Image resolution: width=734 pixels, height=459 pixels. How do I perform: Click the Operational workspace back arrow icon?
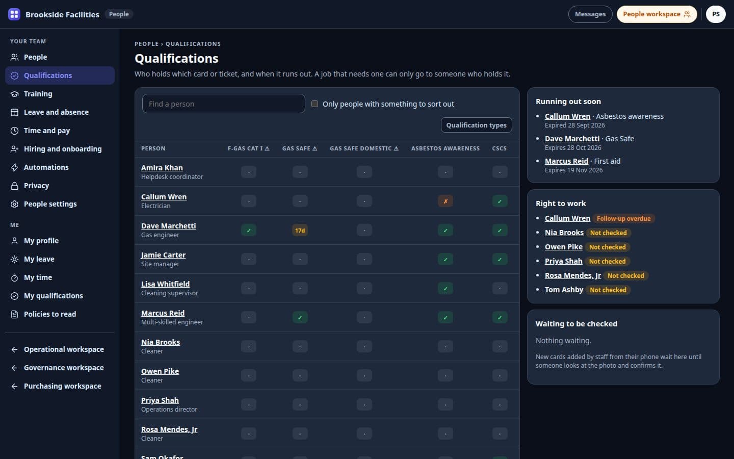click(14, 349)
